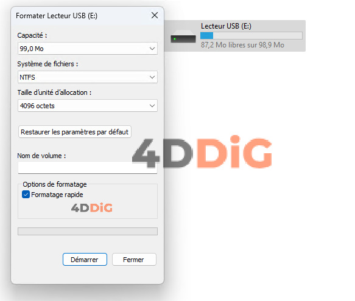Close the Formater Lecteur USB dialog
The width and height of the screenshot is (355, 301).
(x=155, y=15)
